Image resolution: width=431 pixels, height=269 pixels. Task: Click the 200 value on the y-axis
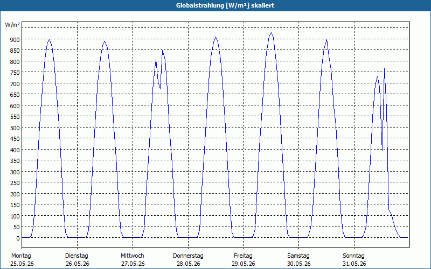point(15,194)
